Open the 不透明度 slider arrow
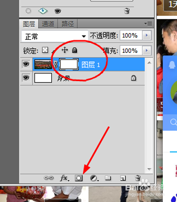The height and width of the screenshot is (202, 177). pos(146,35)
